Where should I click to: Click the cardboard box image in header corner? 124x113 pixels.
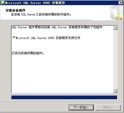pyautogui.click(x=119, y=17)
